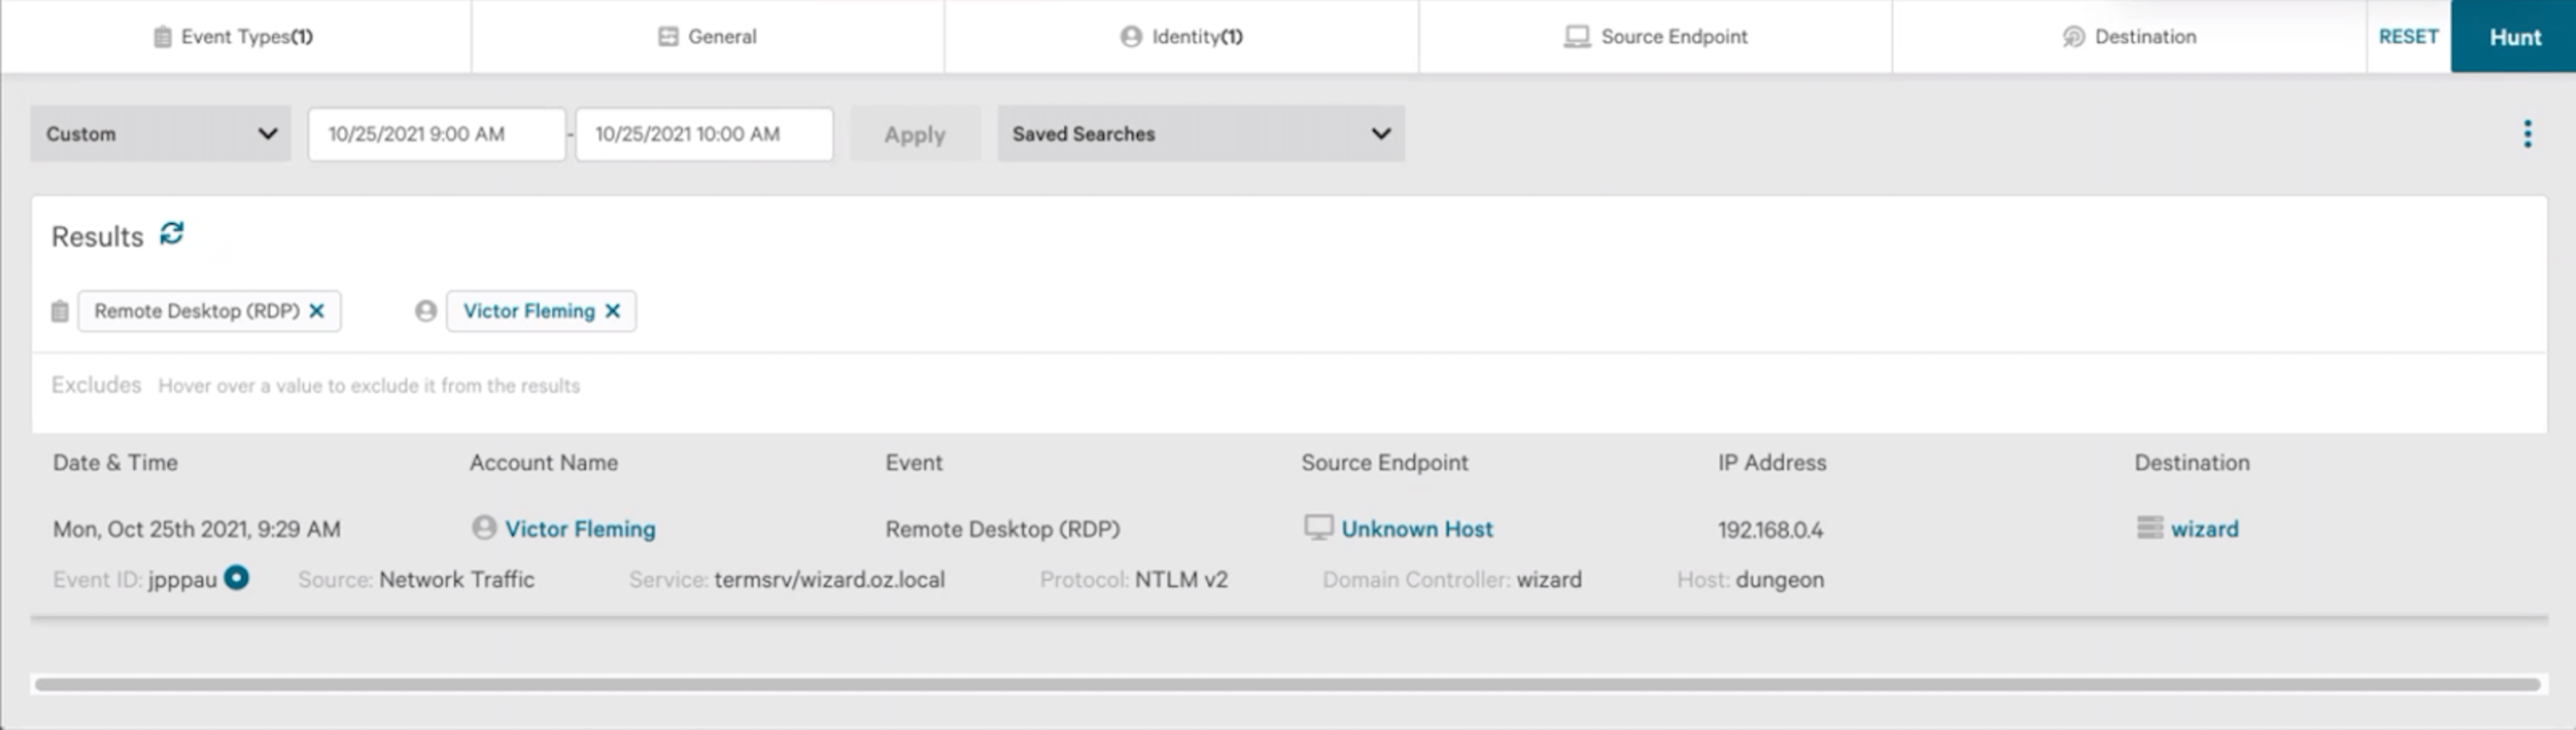Edit the end date 10/25/2021 10:00 AM field
Image resolution: width=2576 pixels, height=730 pixels.
coord(704,134)
